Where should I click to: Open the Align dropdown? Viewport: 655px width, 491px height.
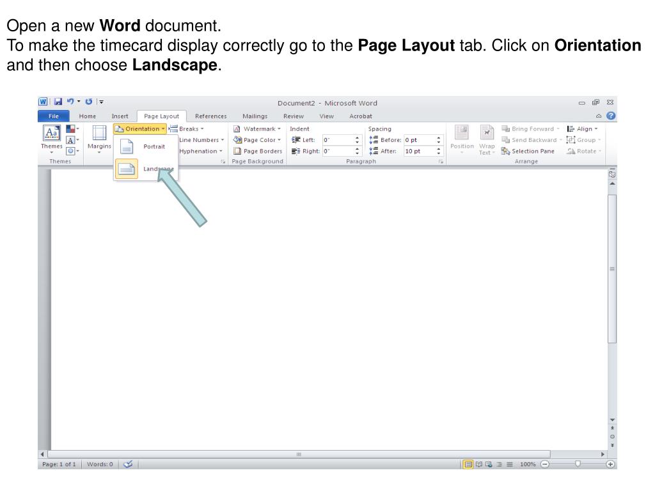pos(582,129)
